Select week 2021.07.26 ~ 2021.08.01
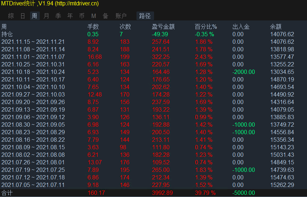307x197 pixels. point(33,162)
